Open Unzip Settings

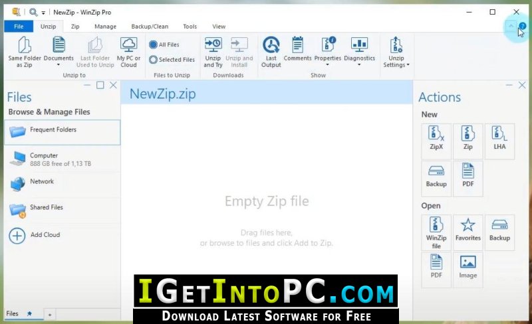click(x=396, y=52)
